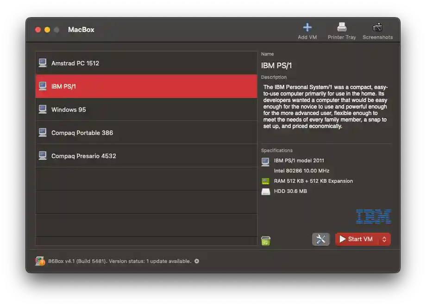Click the Compaq Portable 386 computer icon
This screenshot has width=426, height=307.
(x=43, y=133)
